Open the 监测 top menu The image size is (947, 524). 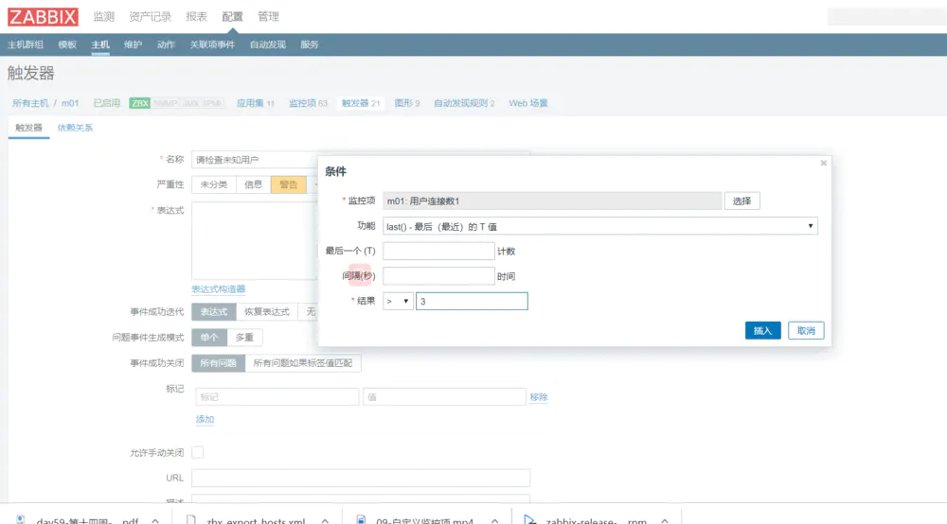pyautogui.click(x=104, y=17)
